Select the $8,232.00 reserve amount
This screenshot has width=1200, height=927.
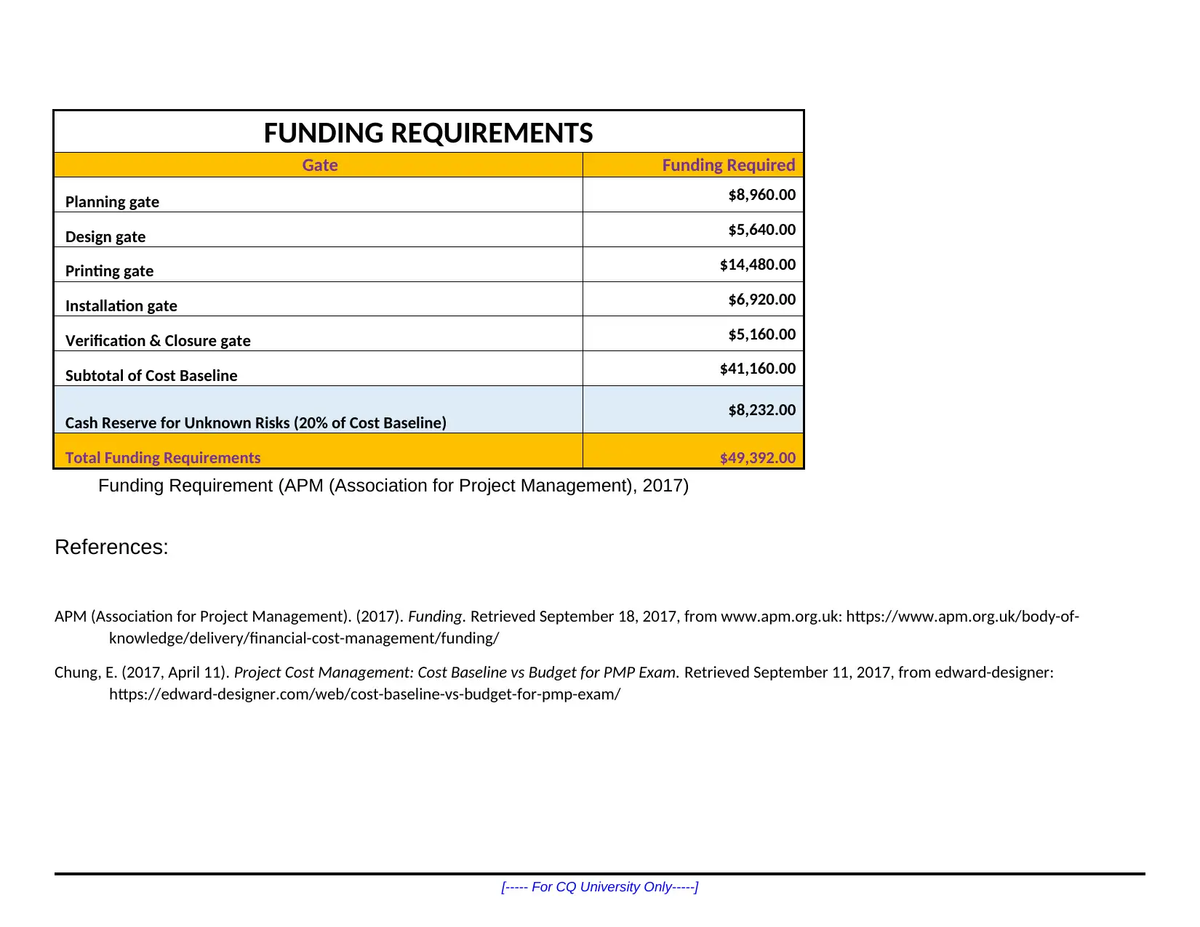(x=762, y=410)
